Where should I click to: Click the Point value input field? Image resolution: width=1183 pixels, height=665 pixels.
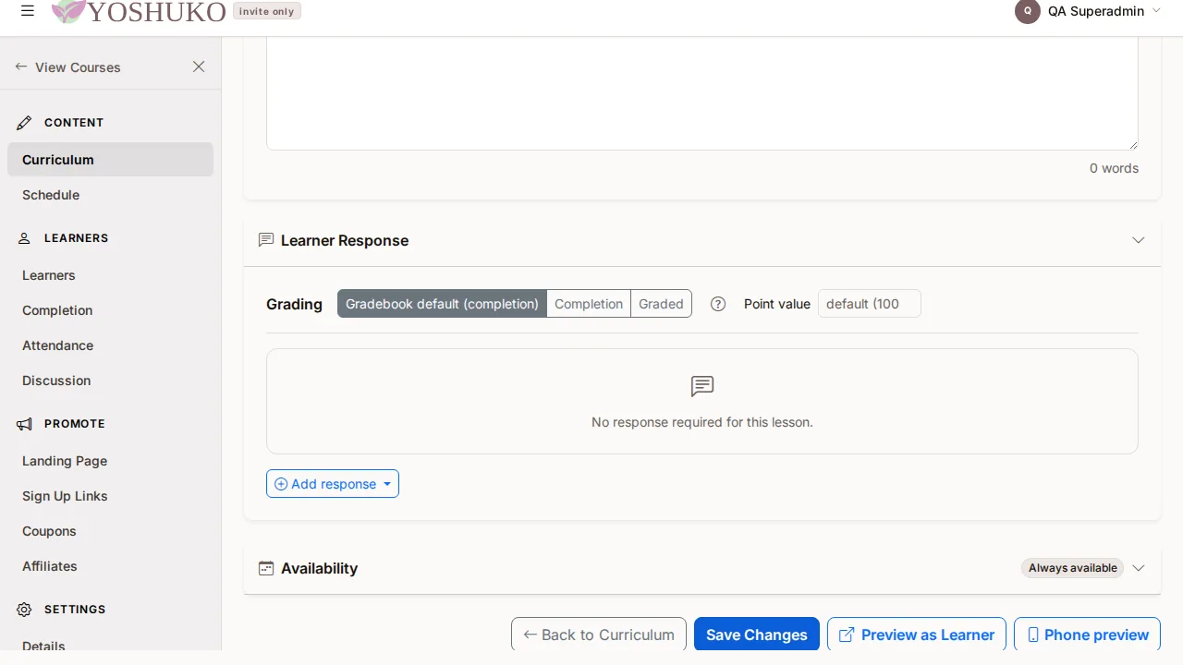click(x=870, y=304)
